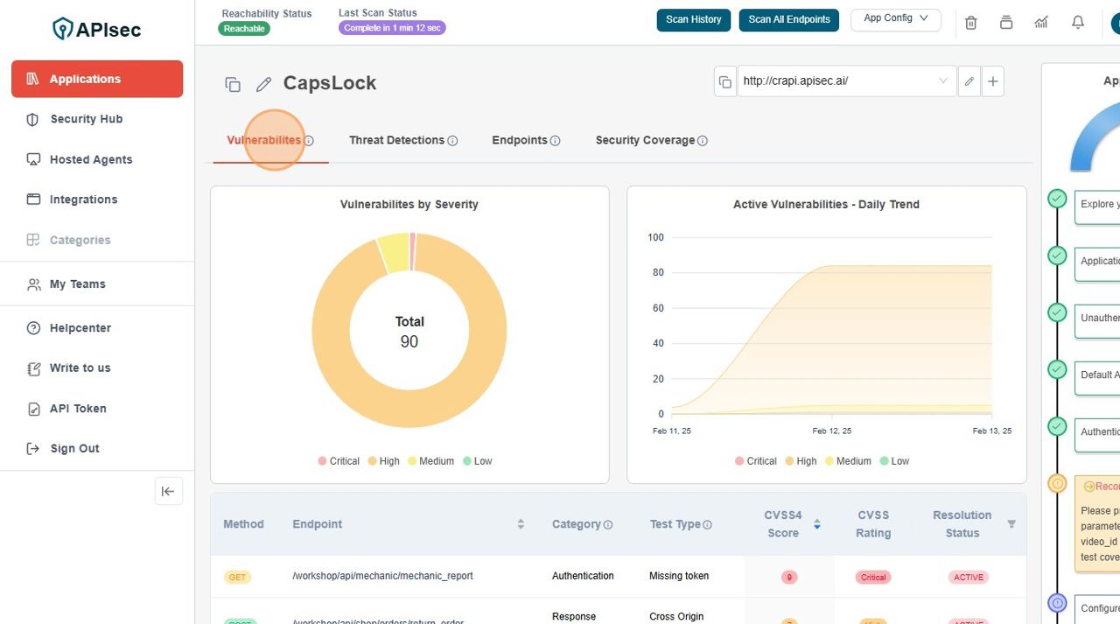
Task: Toggle Medium legend in Daily Trend chart
Action: (847, 461)
